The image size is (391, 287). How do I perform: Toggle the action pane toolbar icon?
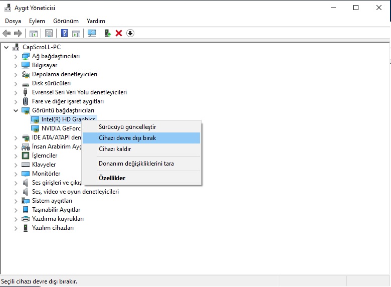tap(76, 33)
